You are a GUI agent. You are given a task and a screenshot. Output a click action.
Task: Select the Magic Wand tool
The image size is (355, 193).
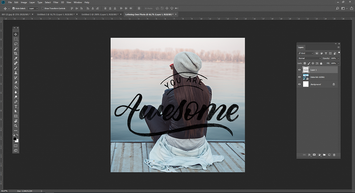(16, 49)
